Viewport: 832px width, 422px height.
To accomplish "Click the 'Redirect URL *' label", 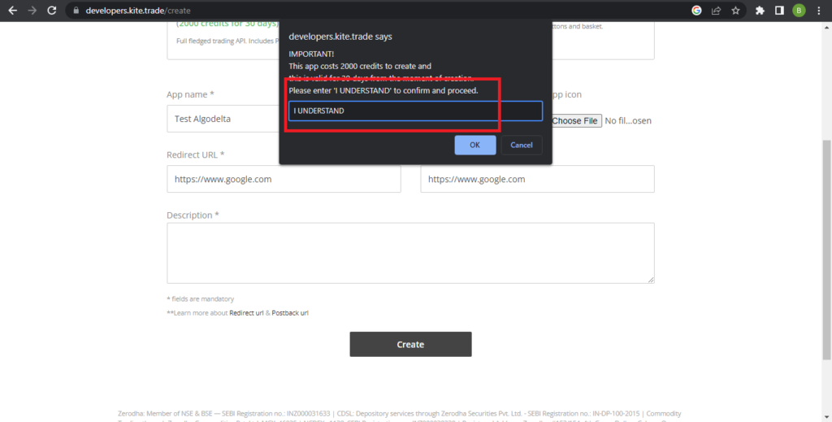I will (x=195, y=155).
